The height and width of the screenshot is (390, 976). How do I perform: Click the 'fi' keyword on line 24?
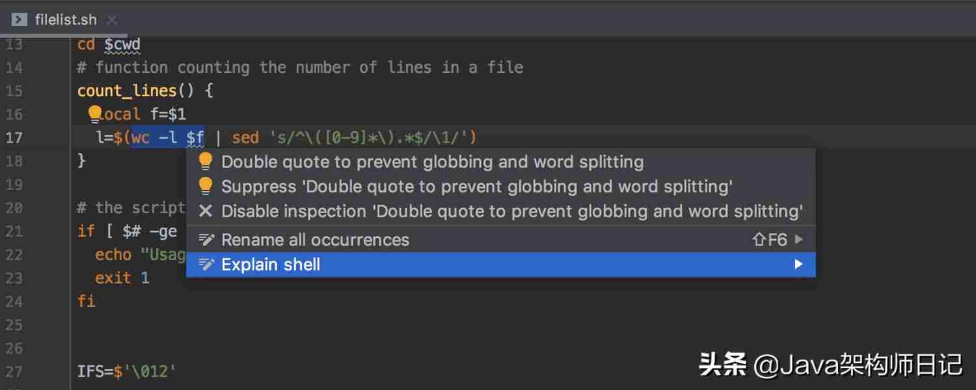click(87, 302)
